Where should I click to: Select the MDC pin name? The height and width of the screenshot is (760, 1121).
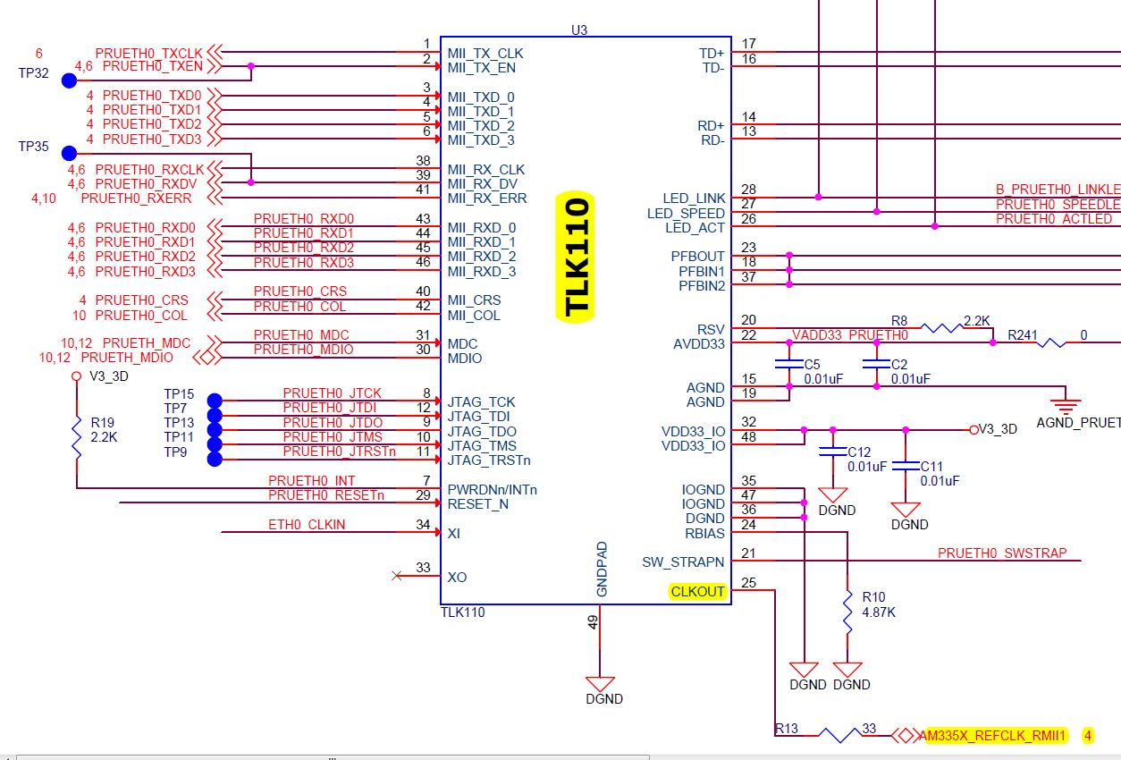(x=462, y=343)
